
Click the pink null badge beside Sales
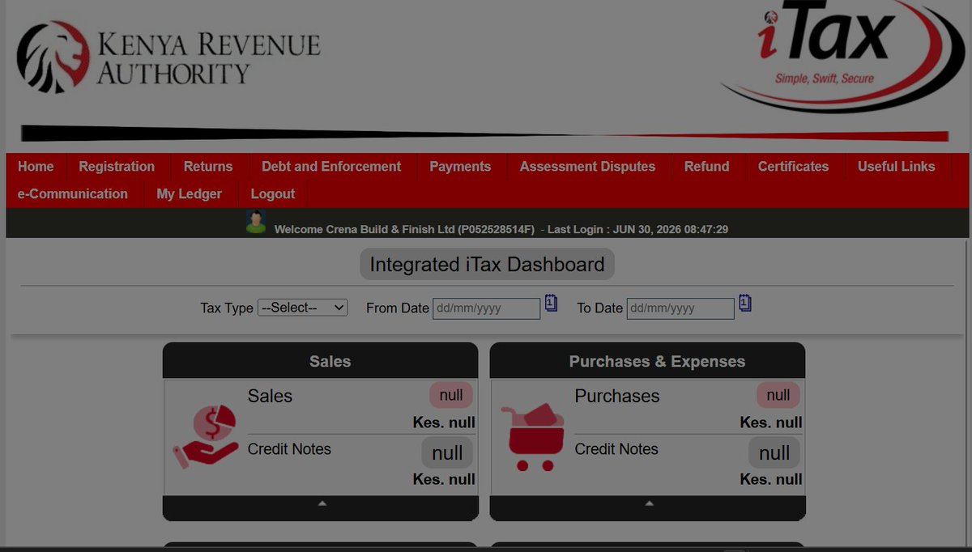[x=451, y=395]
